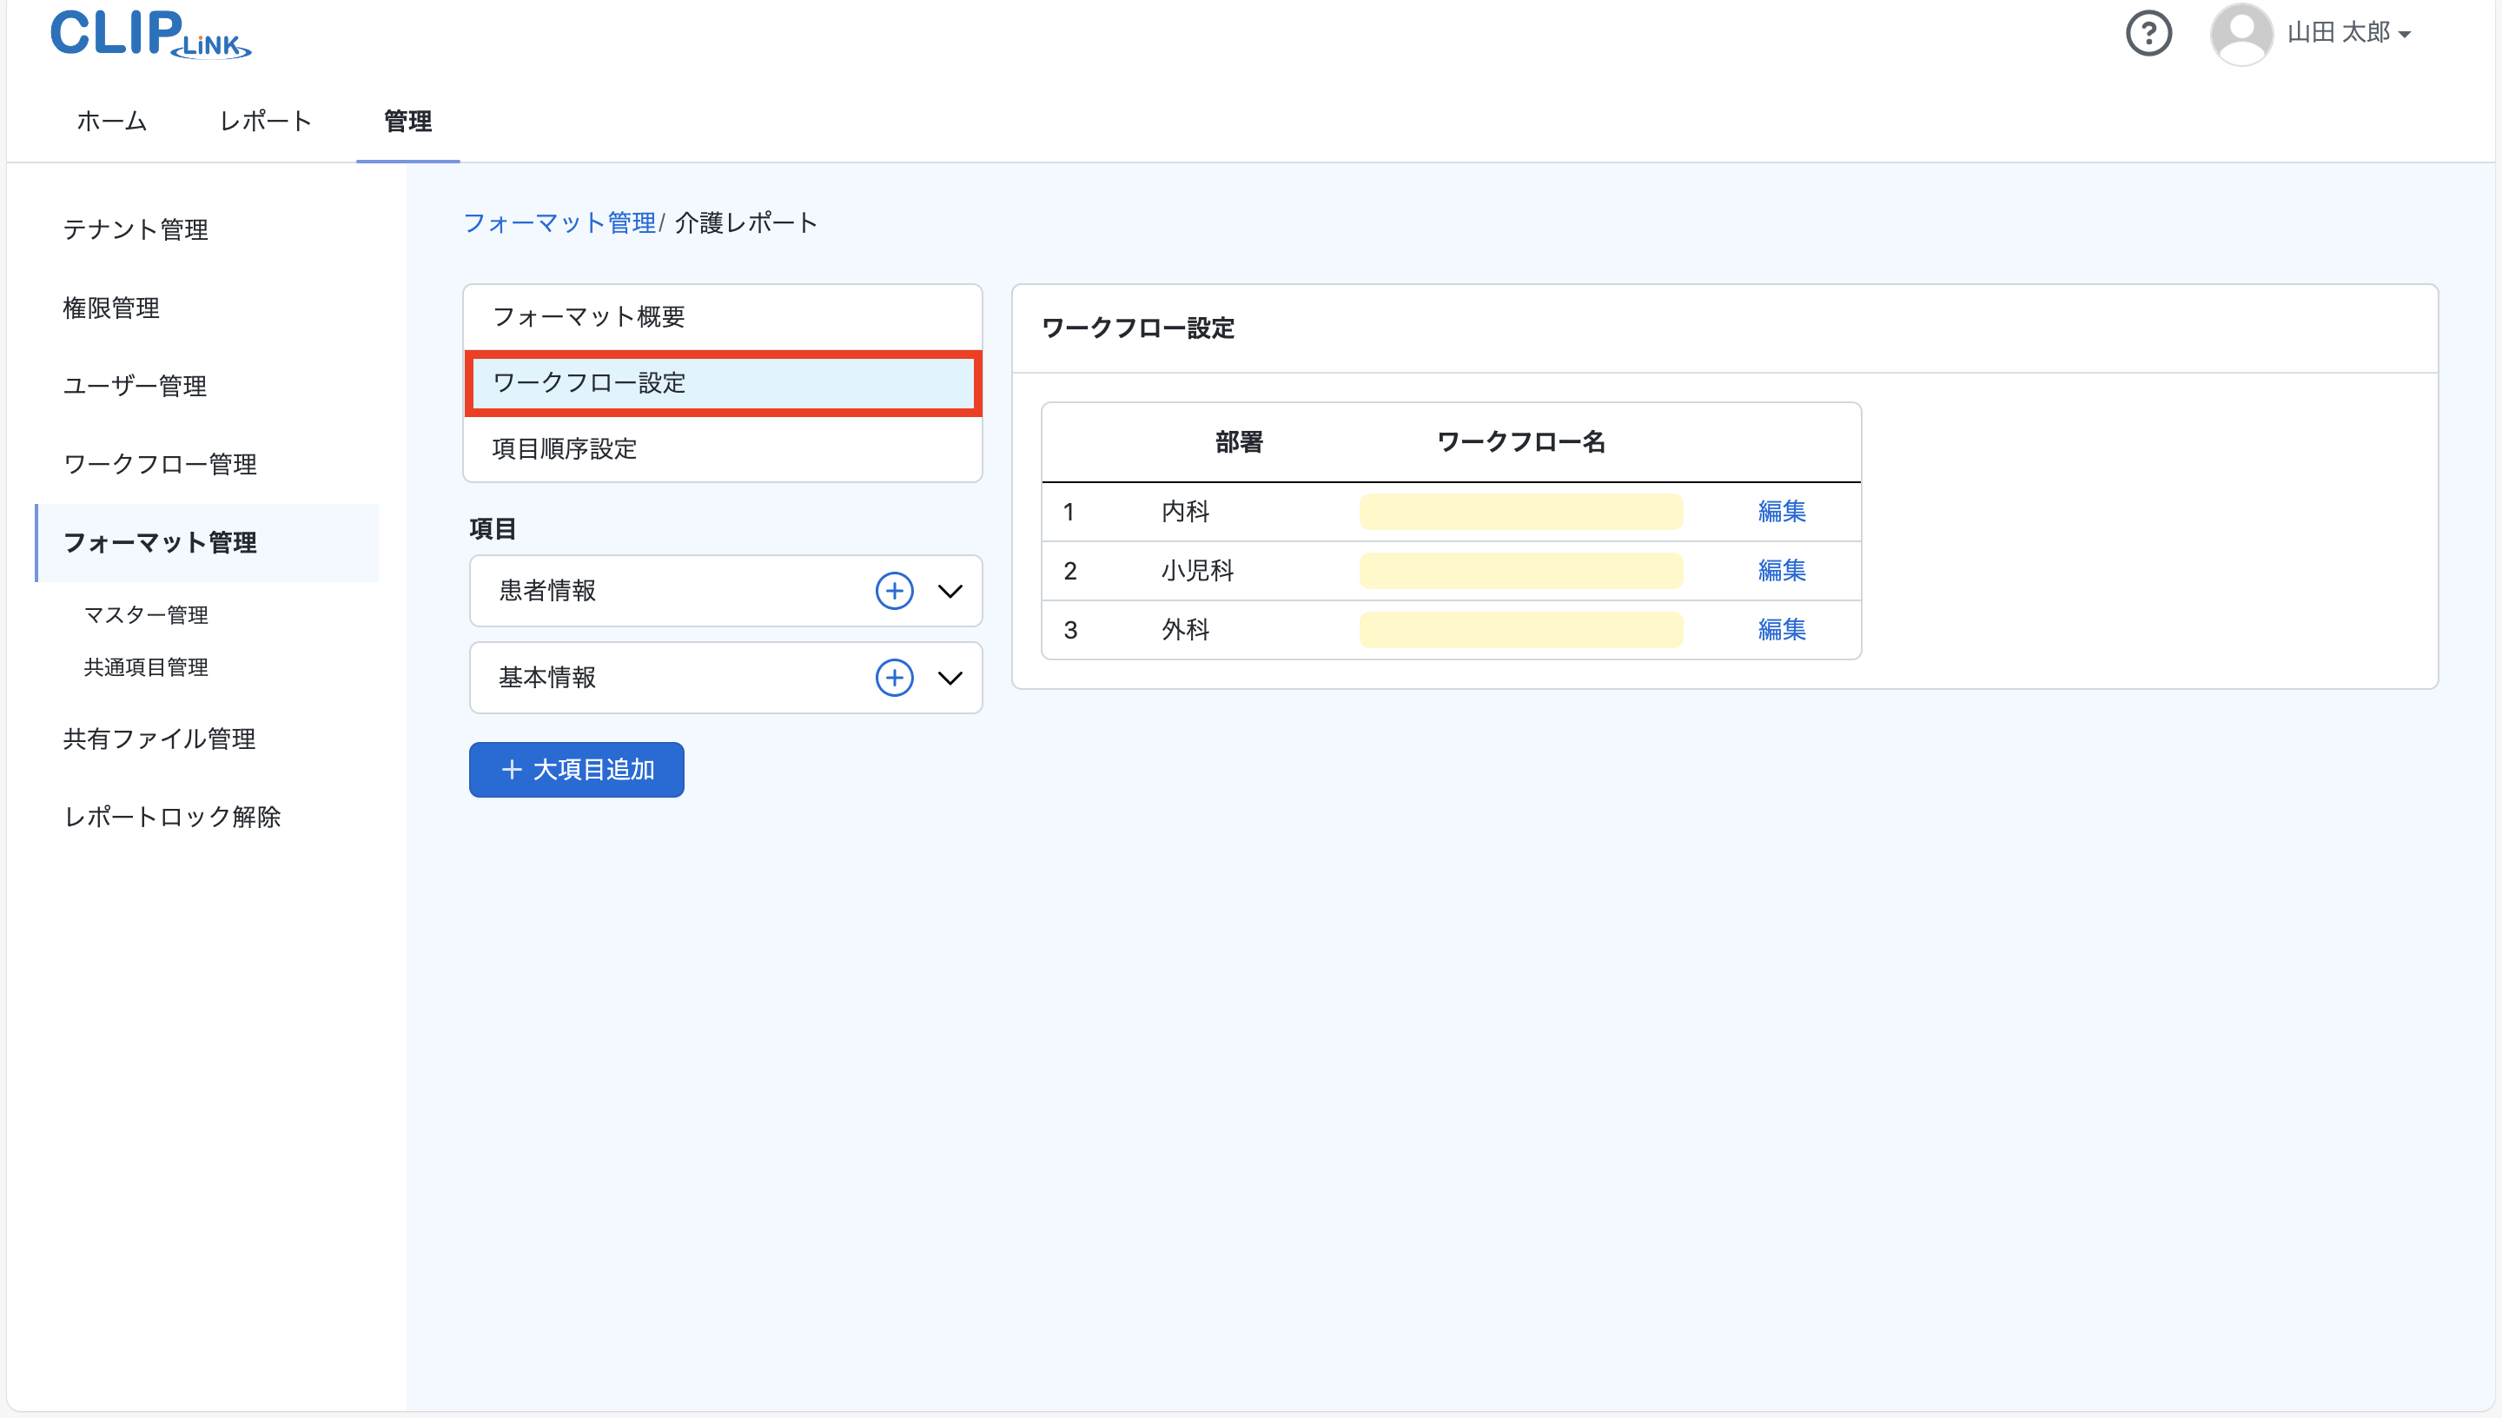Switch to the ホーム tab
Viewport: 2502px width, 1418px height.
click(x=112, y=121)
